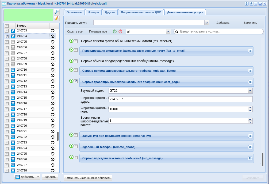This screenshot has width=269, height=184.
Task: Click Добавить next to service profile
Action: click(x=223, y=23)
